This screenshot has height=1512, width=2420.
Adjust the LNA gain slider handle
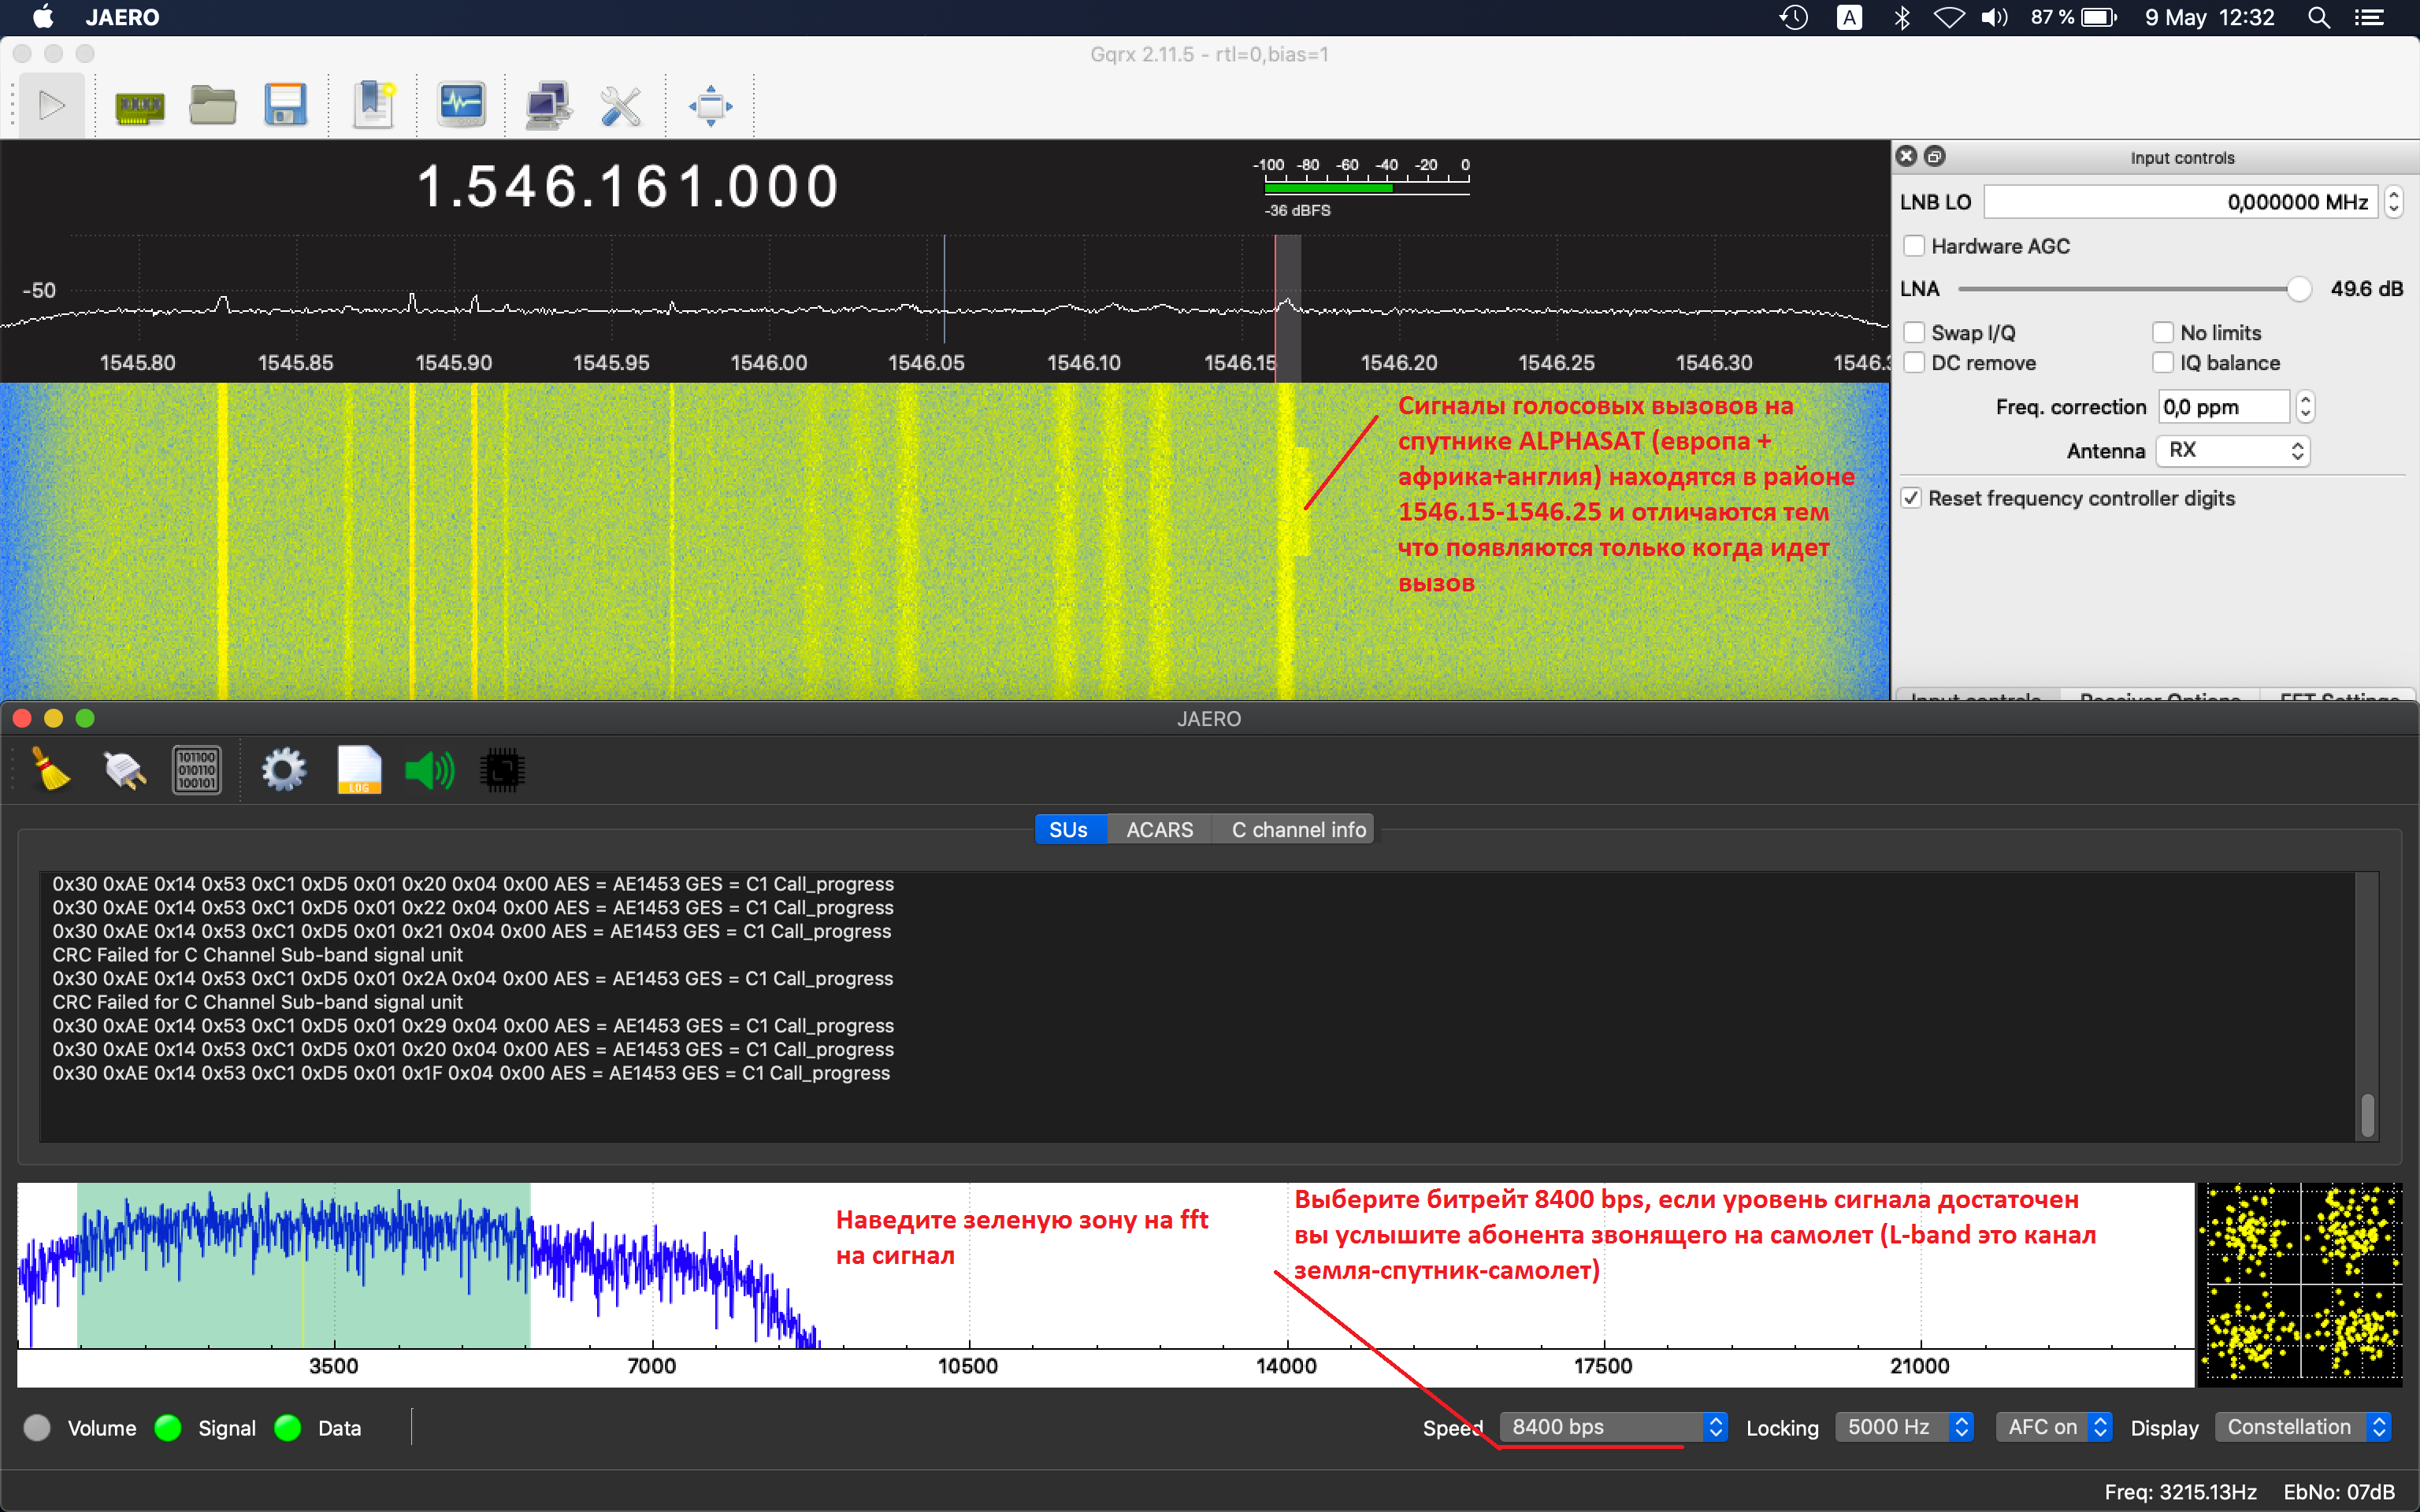(2298, 289)
